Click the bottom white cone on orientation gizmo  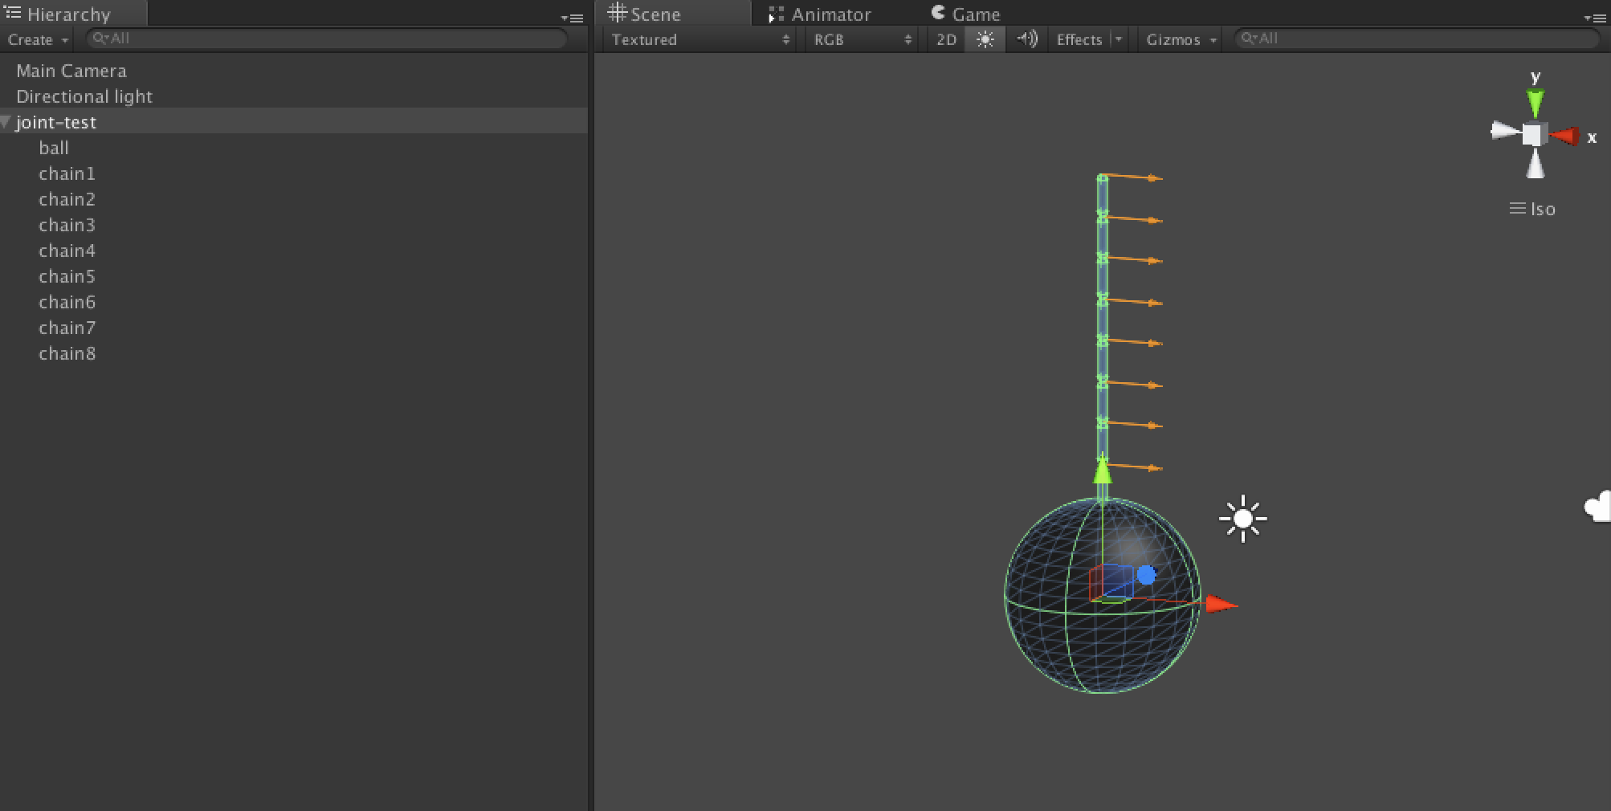pyautogui.click(x=1535, y=164)
